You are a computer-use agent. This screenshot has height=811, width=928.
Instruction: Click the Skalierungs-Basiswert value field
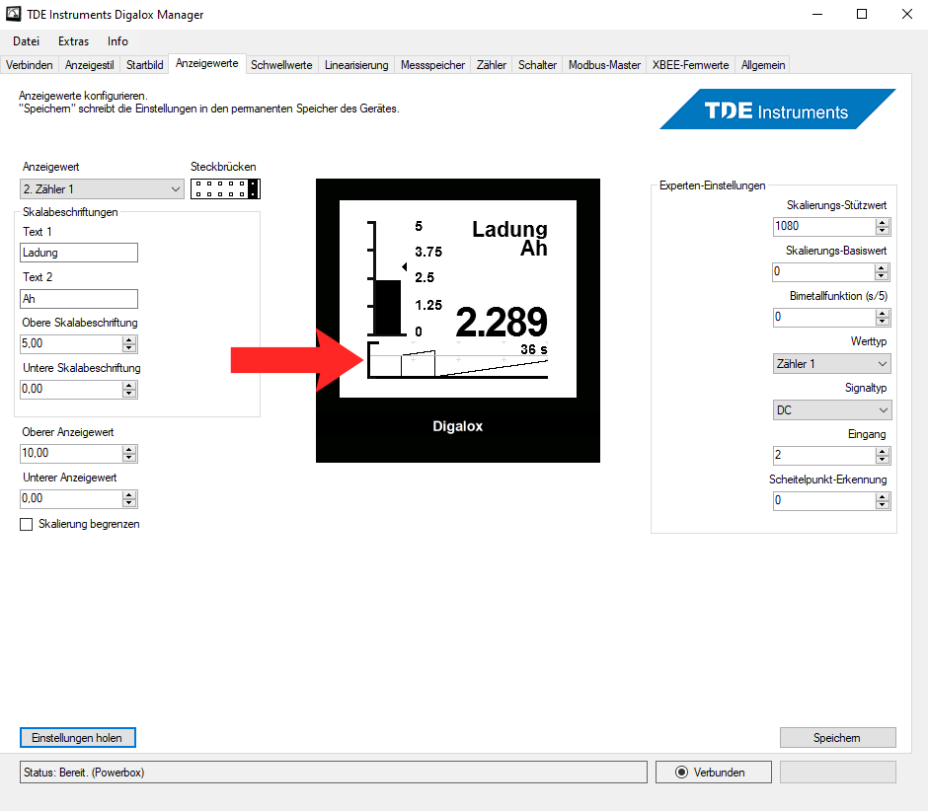pyautogui.click(x=823, y=271)
